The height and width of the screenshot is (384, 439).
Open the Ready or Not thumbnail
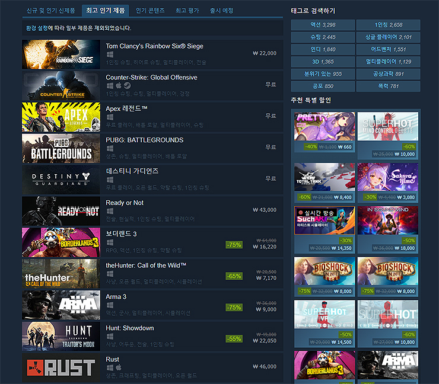click(61, 211)
